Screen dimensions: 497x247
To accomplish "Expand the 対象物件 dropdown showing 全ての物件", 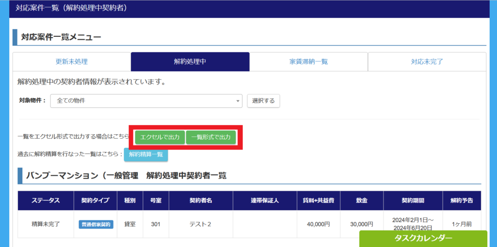I will point(146,100).
